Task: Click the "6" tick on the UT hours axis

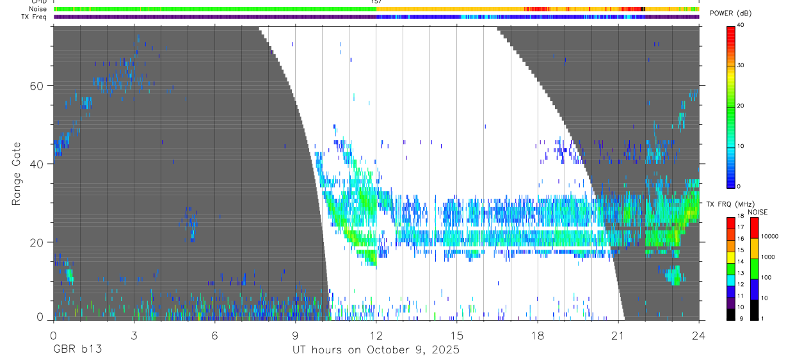Action: pos(214,335)
